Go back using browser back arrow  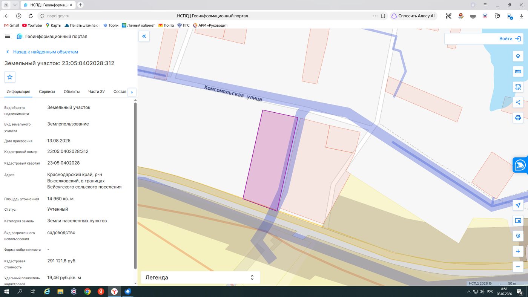pos(6,16)
